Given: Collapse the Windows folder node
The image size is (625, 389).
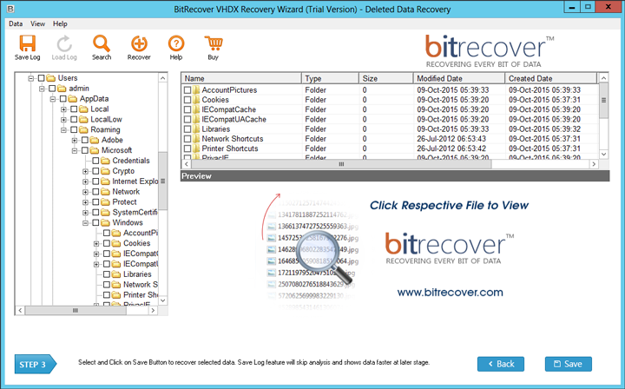Looking at the screenshot, I should pos(85,223).
